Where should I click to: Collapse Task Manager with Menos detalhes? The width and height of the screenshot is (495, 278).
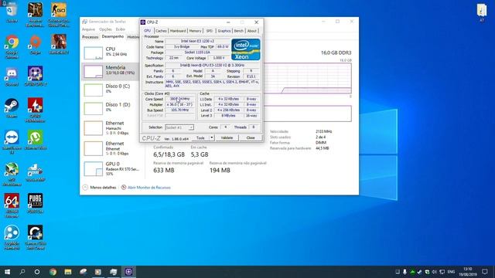tap(100, 187)
